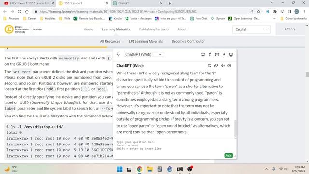
Task: Open the Extensions puzzle icon
Action: (x=275, y=12)
